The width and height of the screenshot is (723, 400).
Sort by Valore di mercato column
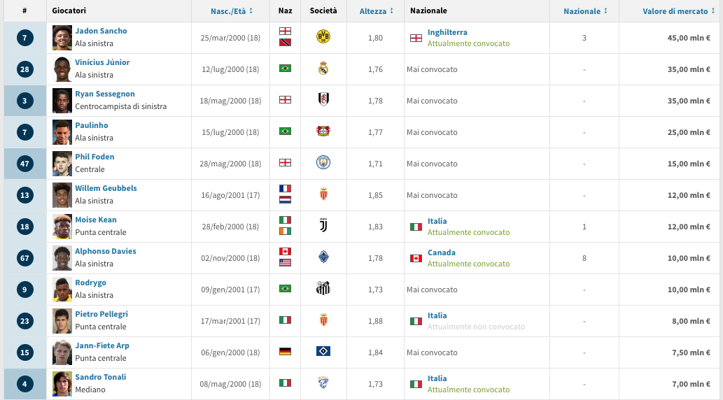[x=679, y=11]
